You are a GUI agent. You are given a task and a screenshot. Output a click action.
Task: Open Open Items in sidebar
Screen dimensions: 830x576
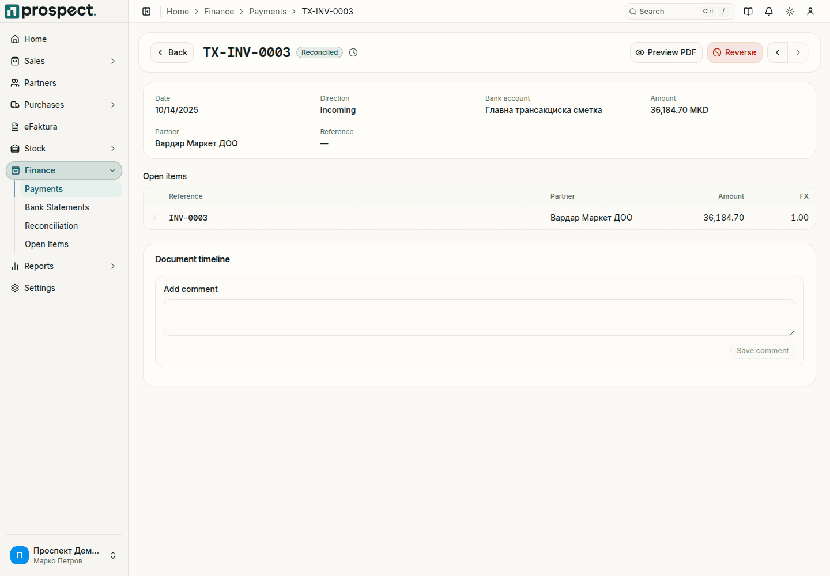point(71,244)
